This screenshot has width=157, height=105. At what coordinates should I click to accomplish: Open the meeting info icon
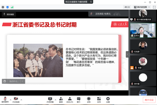coord(3,7)
